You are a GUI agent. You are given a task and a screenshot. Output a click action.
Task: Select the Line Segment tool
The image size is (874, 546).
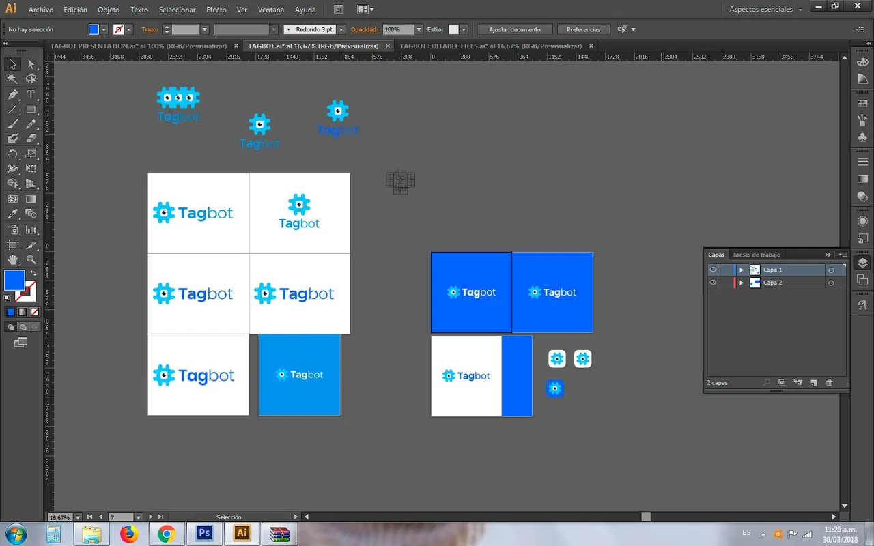pos(12,109)
